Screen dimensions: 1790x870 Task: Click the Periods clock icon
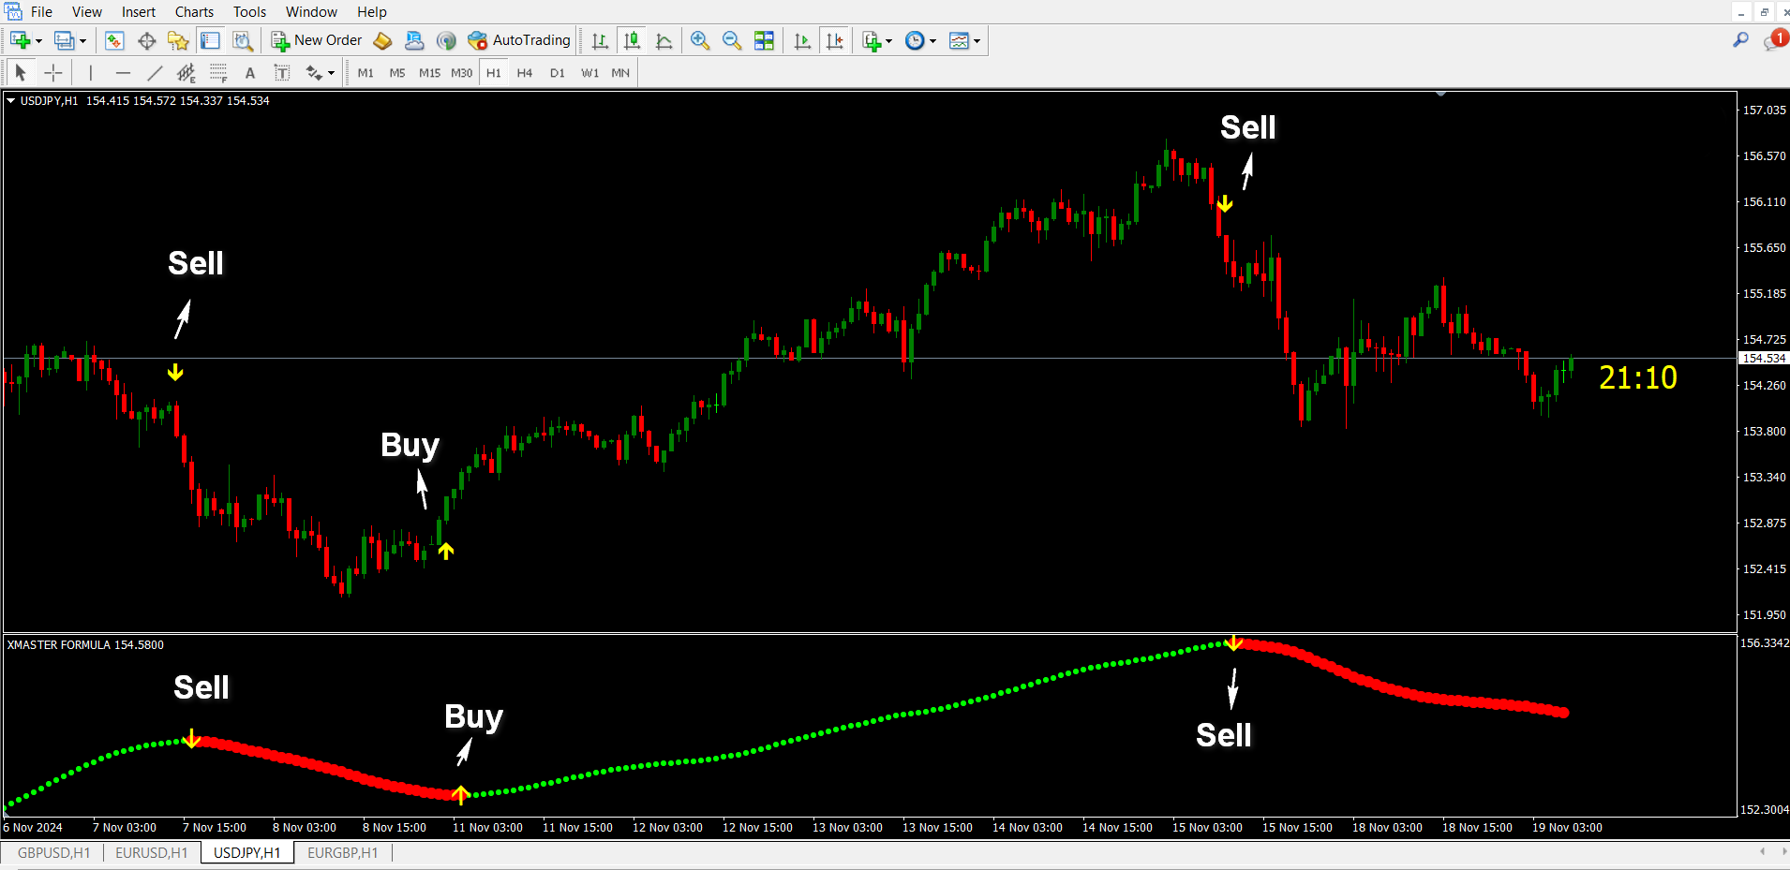tap(915, 40)
